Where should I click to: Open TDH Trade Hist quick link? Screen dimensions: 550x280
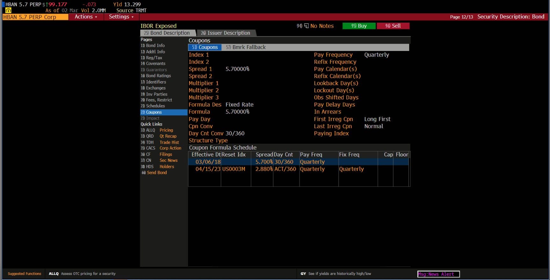tap(160, 142)
